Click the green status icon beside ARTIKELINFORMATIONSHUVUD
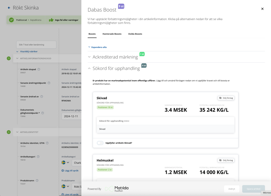This screenshot has height=196, width=271. (x=9, y=58)
